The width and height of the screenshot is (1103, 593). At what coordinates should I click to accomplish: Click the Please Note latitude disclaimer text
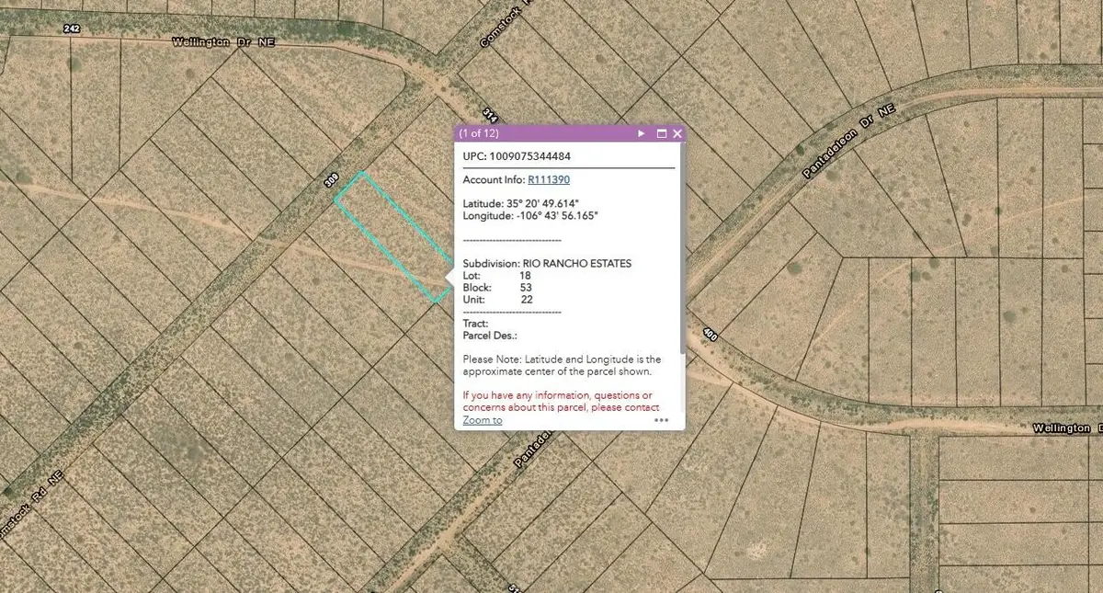pos(562,366)
